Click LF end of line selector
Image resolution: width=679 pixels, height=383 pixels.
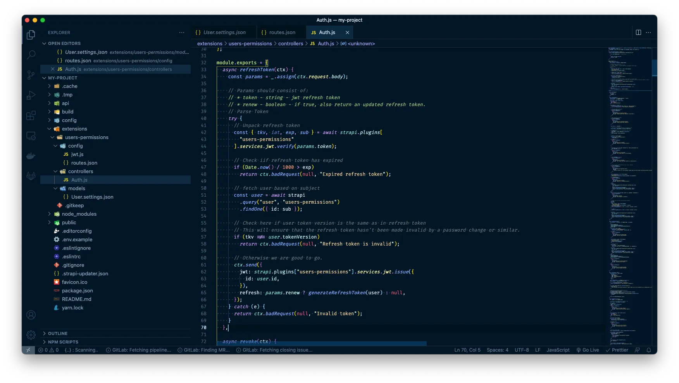coord(538,350)
